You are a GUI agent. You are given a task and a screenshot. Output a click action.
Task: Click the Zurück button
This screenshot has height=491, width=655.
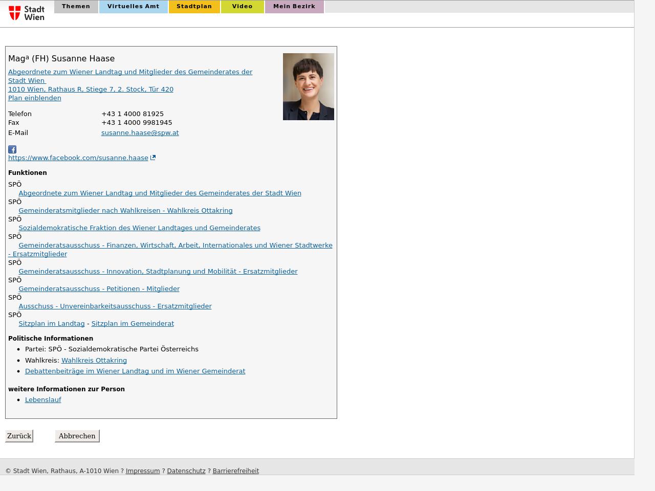[x=19, y=436]
